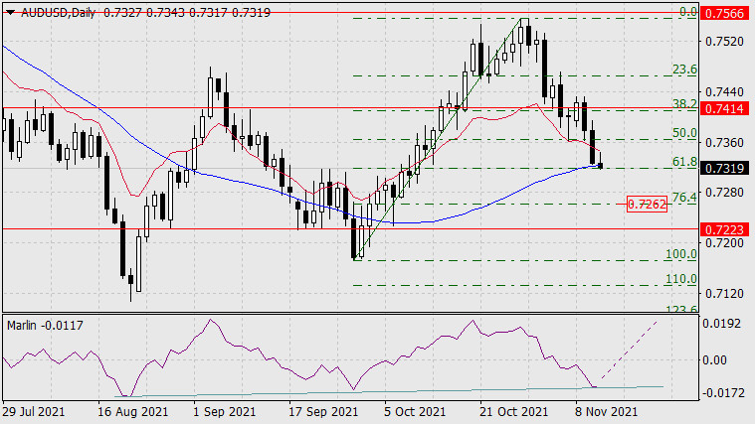755x424 pixels.
Task: Click the red 0.7566 price label
Action: (725, 13)
